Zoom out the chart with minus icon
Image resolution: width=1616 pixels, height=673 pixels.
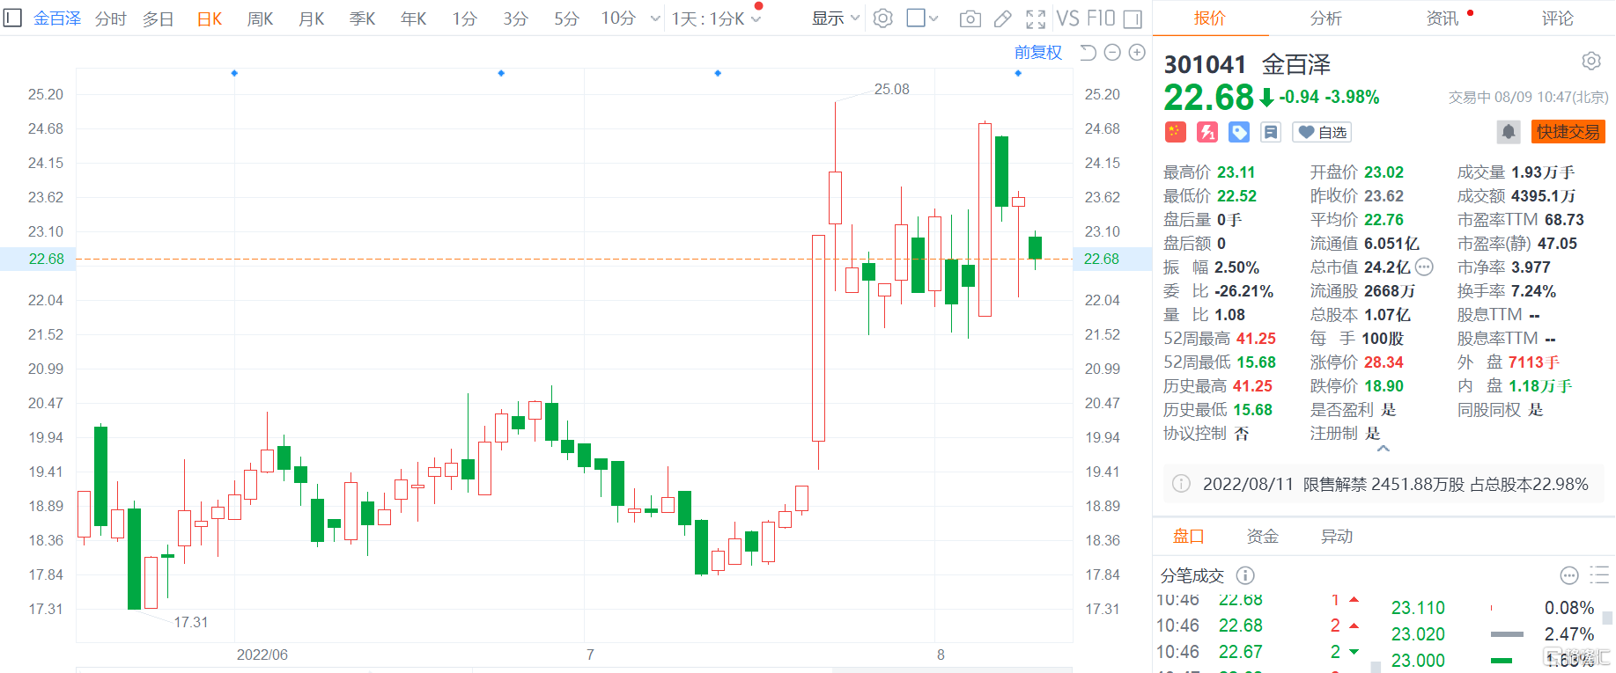1112,53
